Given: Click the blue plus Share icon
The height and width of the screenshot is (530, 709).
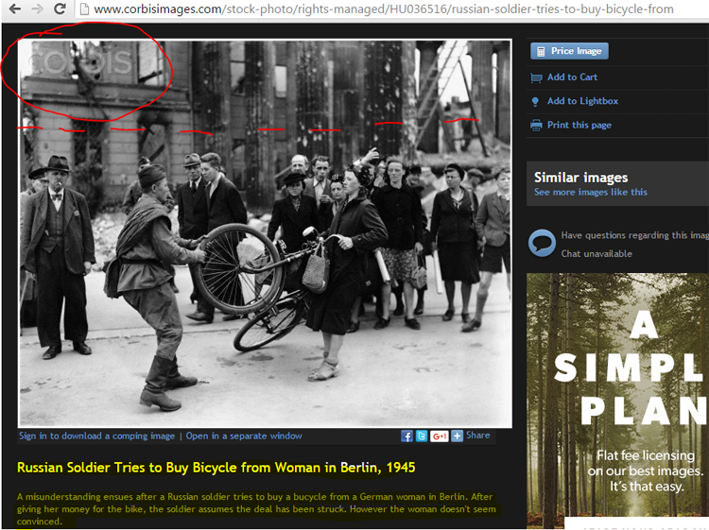Looking at the screenshot, I should [458, 436].
